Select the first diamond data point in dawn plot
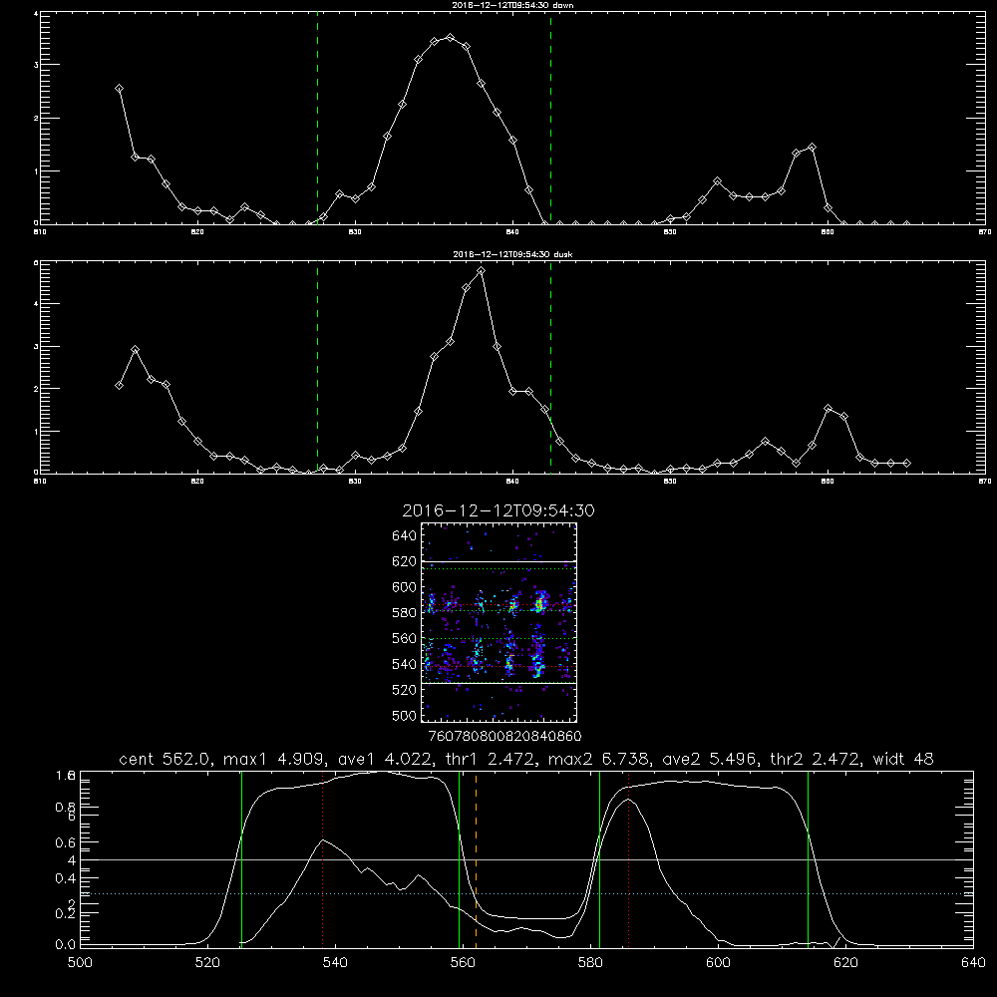The height and width of the screenshot is (997, 997). pyautogui.click(x=119, y=89)
